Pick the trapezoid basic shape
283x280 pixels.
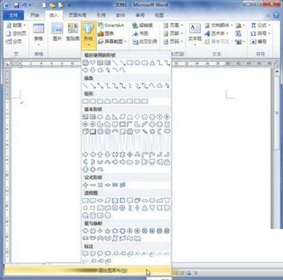129,117
